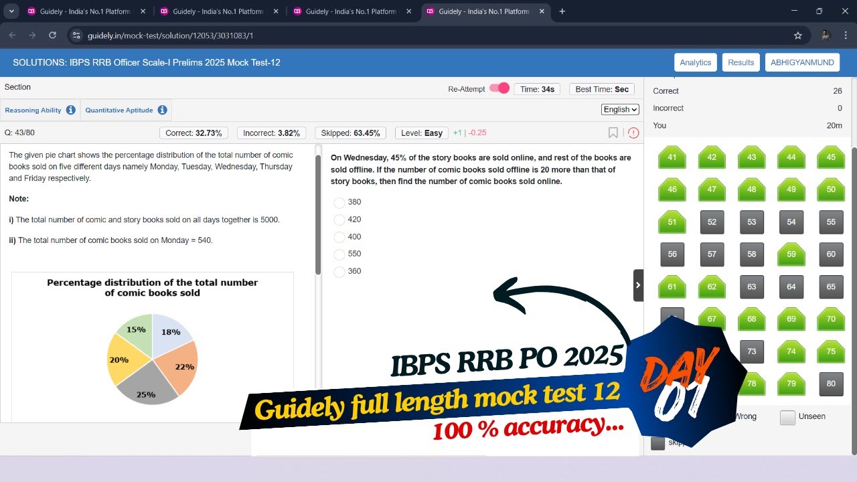Click the ABHIGYANMUND account button
The image size is (857, 482).
coord(803,62)
